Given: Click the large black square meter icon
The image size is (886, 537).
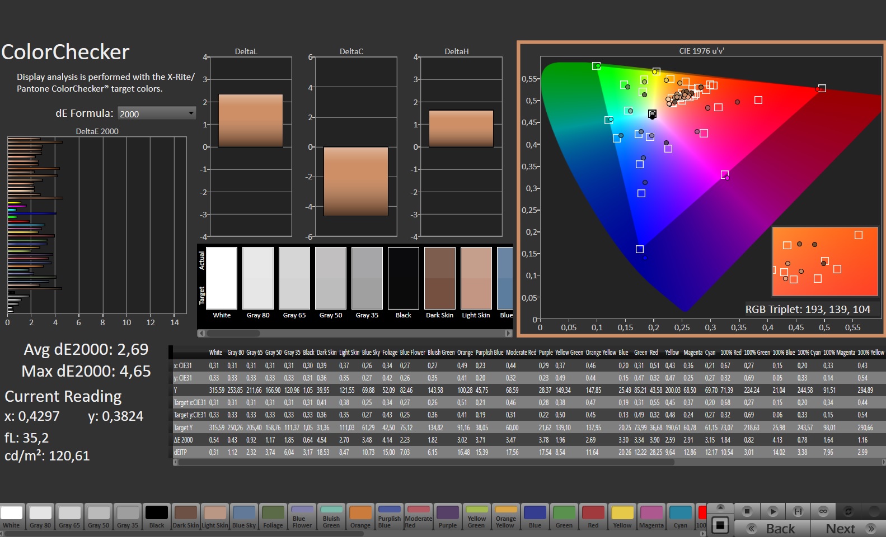Looking at the screenshot, I should coord(720,525).
